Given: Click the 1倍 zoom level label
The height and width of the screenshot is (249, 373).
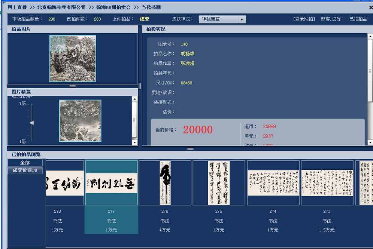Looking at the screenshot, I should (x=22, y=141).
